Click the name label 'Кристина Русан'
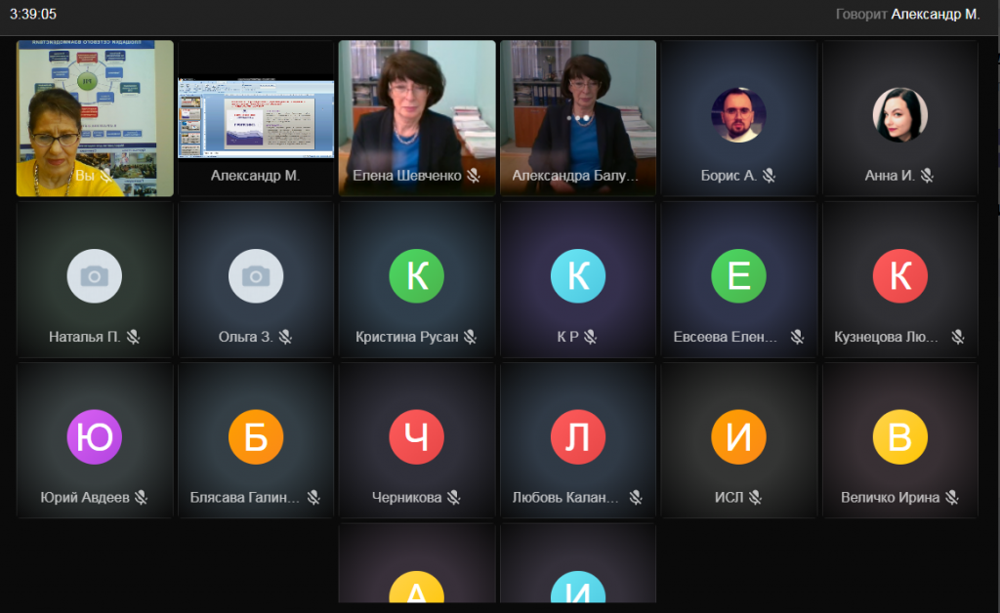1000x613 pixels. (x=407, y=337)
